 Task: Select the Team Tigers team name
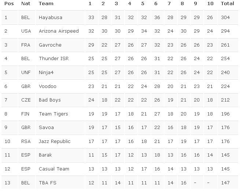(x=53, y=114)
